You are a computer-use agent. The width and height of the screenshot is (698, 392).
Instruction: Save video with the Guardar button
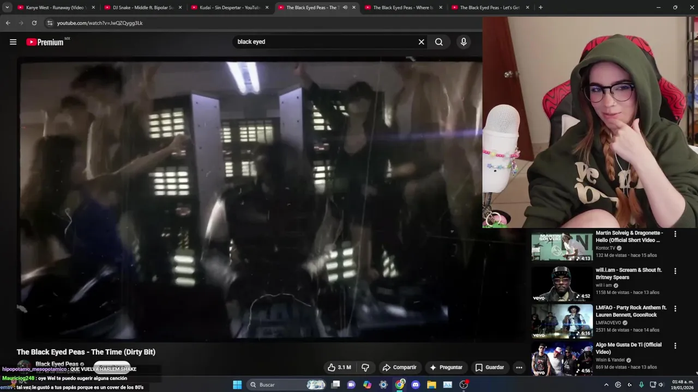pyautogui.click(x=489, y=367)
